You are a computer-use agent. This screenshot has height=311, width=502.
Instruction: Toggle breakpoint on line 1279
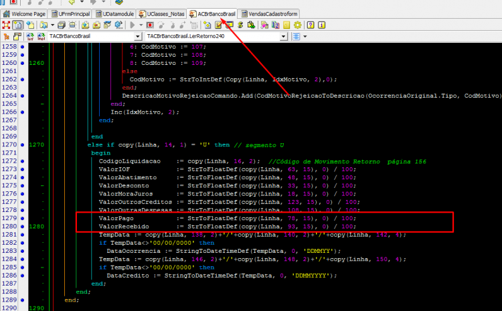click(22, 218)
